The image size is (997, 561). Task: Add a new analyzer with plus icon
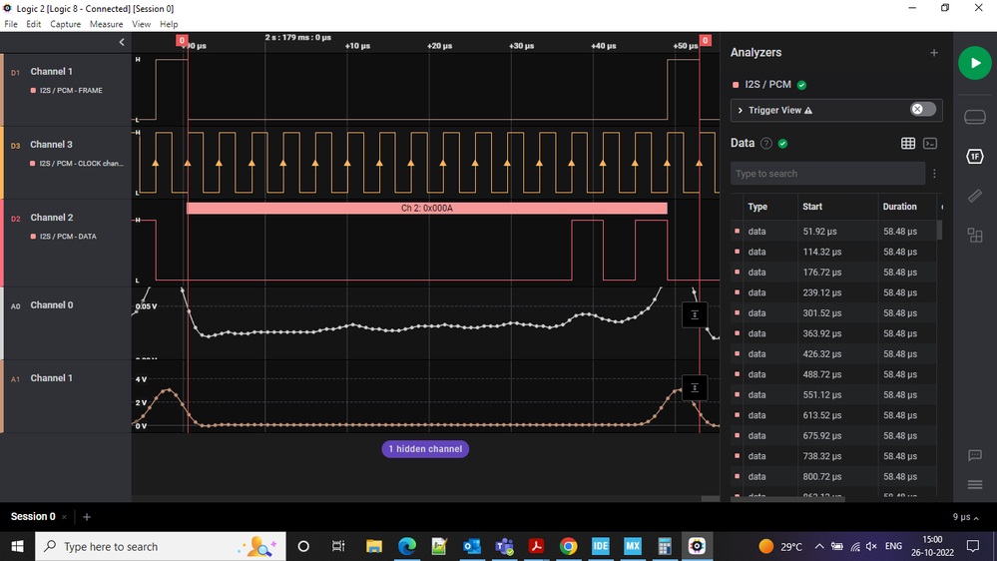click(x=933, y=53)
